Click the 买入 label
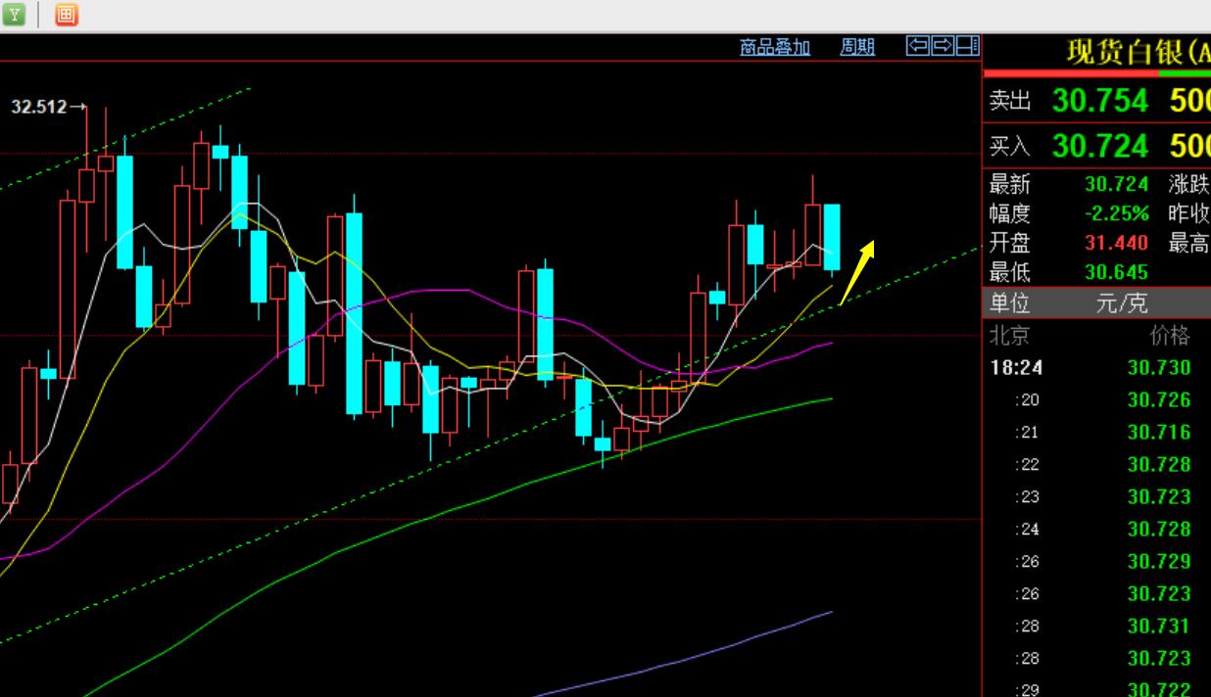This screenshot has height=697, width=1211. pos(1010,147)
